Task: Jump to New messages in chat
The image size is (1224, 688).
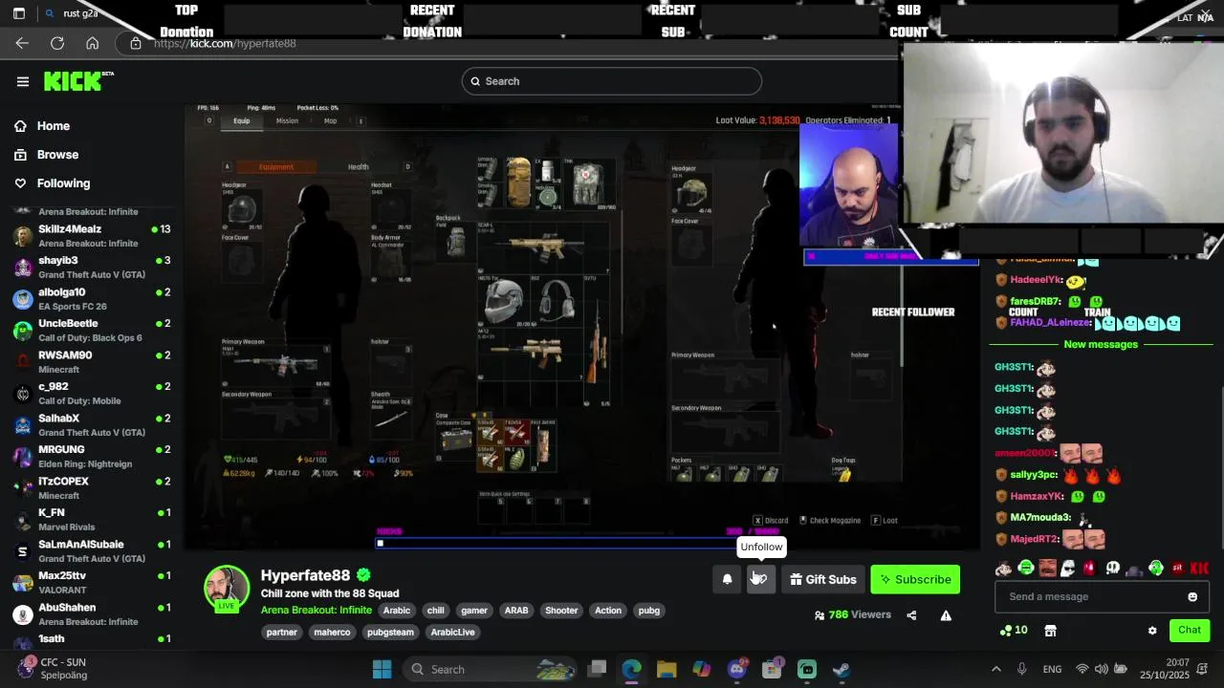Action: (1101, 344)
